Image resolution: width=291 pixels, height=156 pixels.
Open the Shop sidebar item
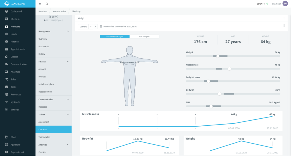click(x=13, y=137)
